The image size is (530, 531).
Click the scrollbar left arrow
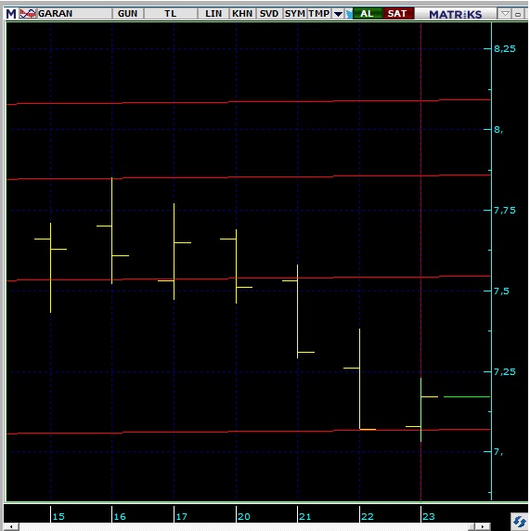[11, 526]
